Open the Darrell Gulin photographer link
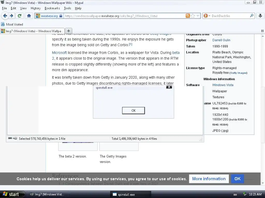The width and height of the screenshot is (265, 198). (x=221, y=40)
